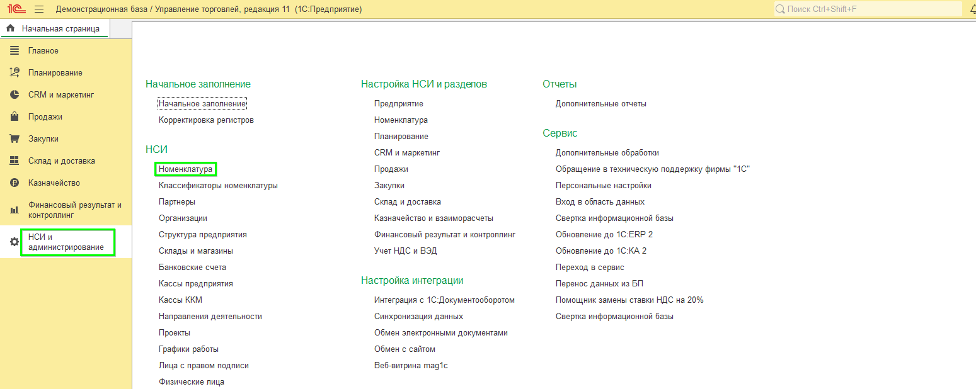Open Кассы предприятия link
The height and width of the screenshot is (389, 976).
196,283
